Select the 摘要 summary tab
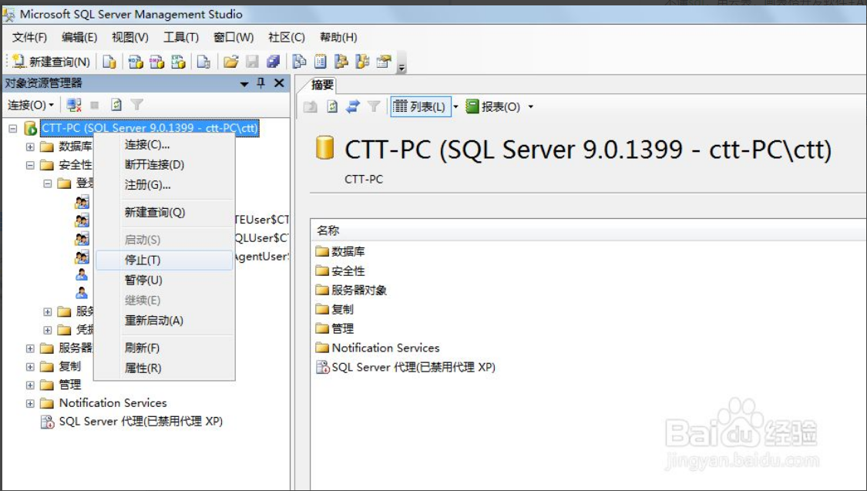This screenshot has width=867, height=491. (x=322, y=85)
